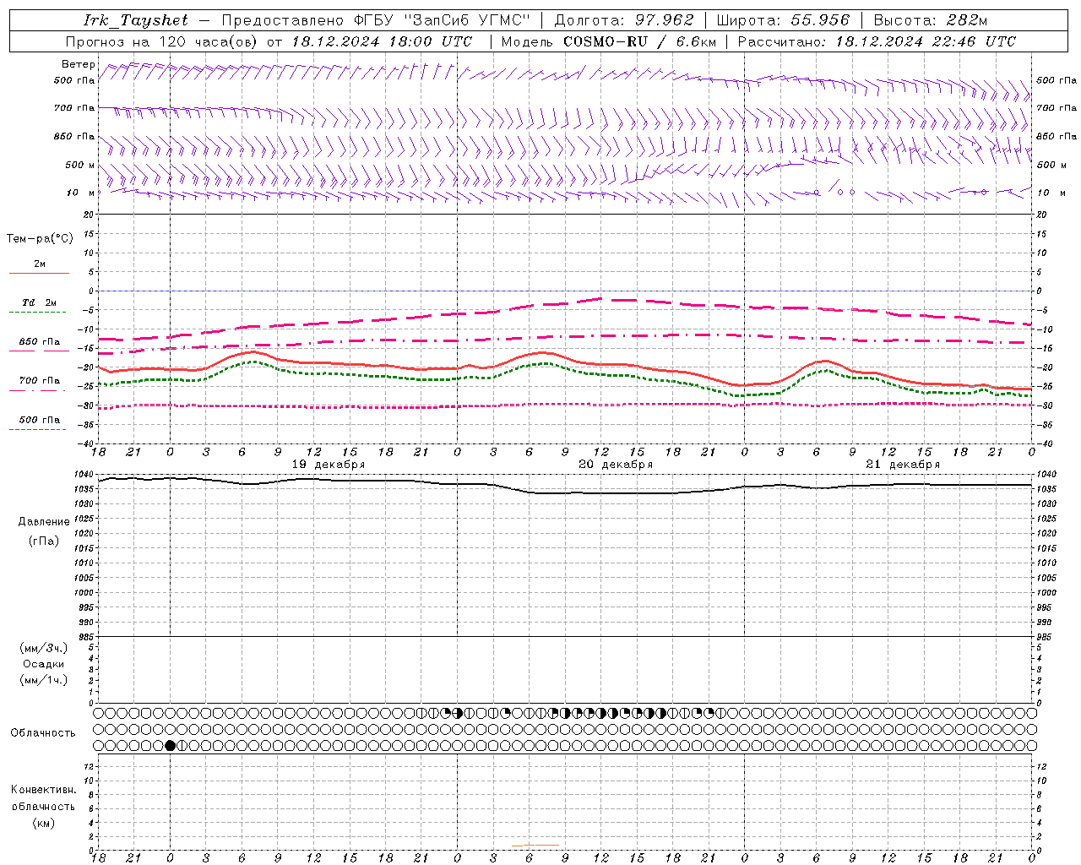Click the '19 декабря' date label
1081x865 pixels.
[329, 465]
